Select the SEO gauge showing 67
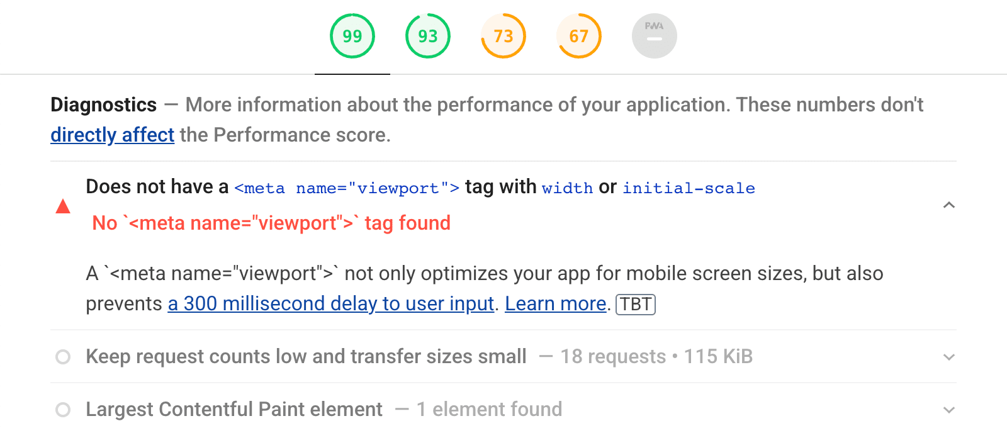 578,36
